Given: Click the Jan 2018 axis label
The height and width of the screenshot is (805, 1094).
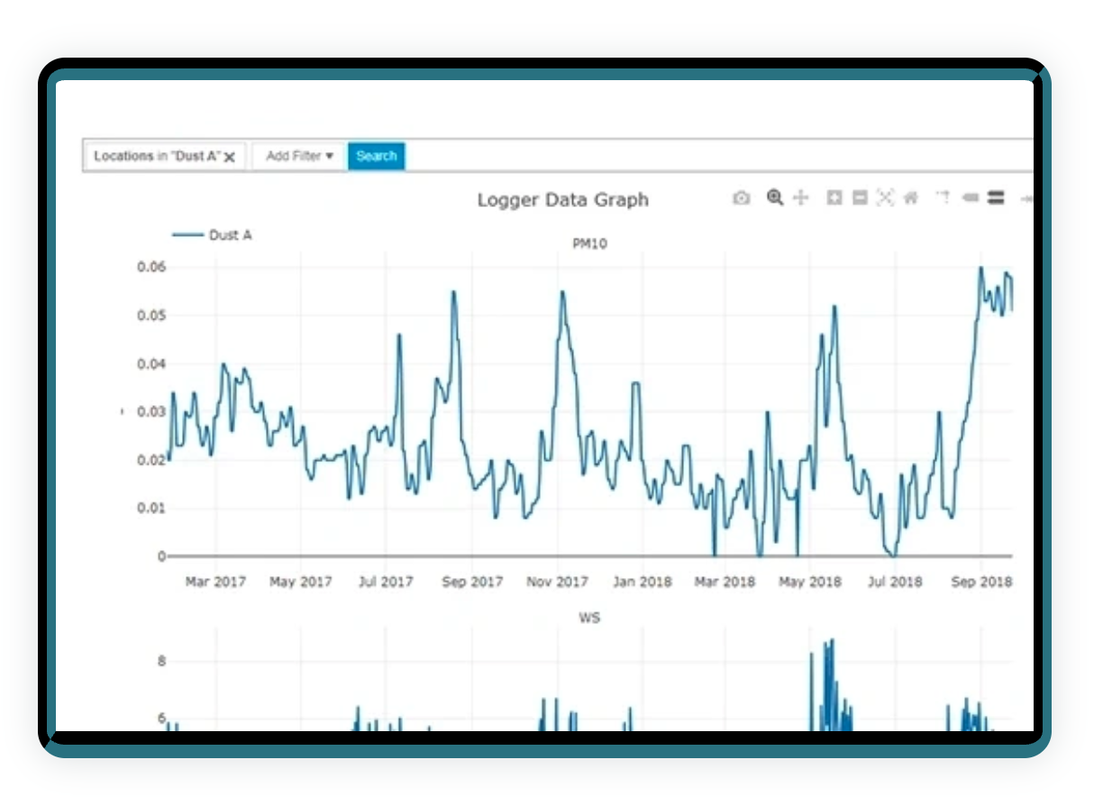Looking at the screenshot, I should tap(643, 582).
